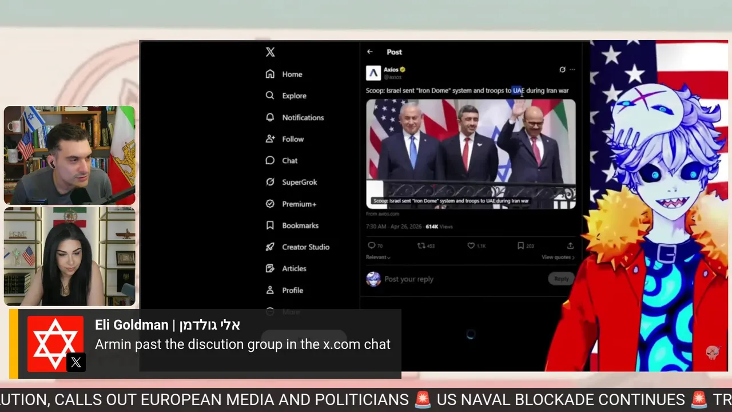
Task: Click the Scoop Iron Dome post text
Action: [467, 90]
